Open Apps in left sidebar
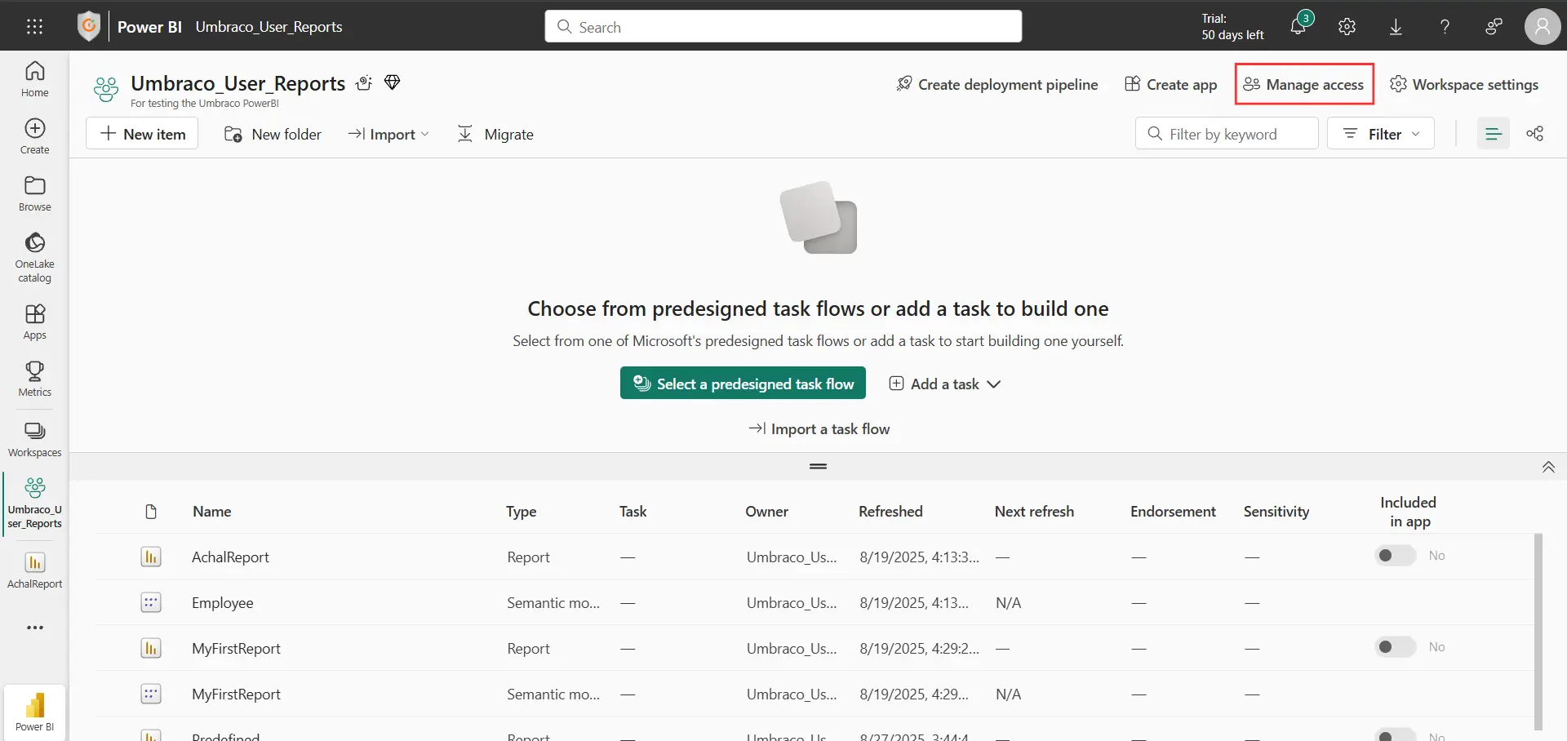 pyautogui.click(x=34, y=322)
